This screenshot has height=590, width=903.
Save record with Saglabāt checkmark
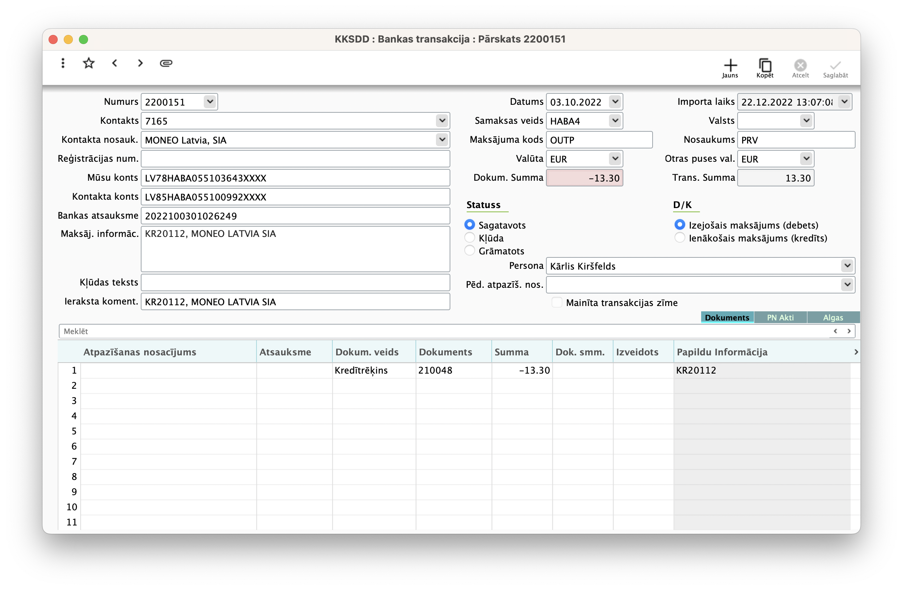835,68
